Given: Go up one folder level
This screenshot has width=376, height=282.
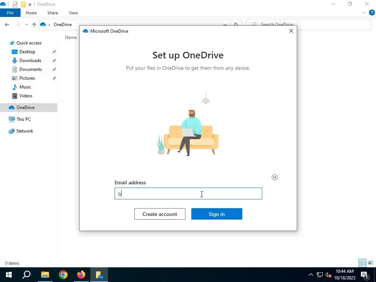Looking at the screenshot, I should (x=34, y=25).
